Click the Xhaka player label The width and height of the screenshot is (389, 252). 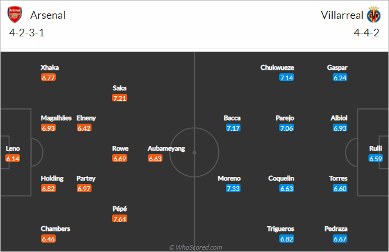[x=50, y=67]
